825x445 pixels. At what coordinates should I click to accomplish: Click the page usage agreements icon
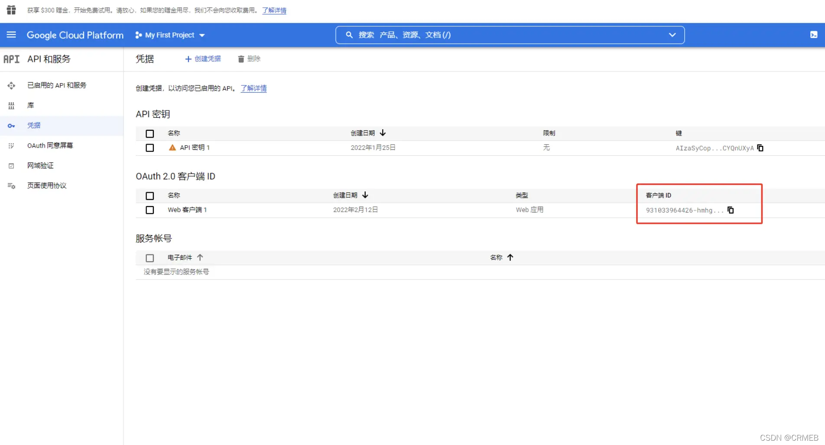(11, 186)
